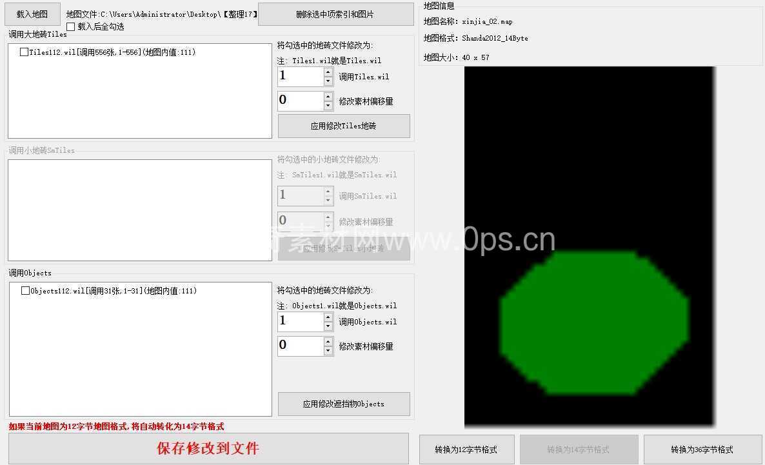
Task: Decrease the 调用Objects.wil value with down arrow
Action: click(x=328, y=326)
